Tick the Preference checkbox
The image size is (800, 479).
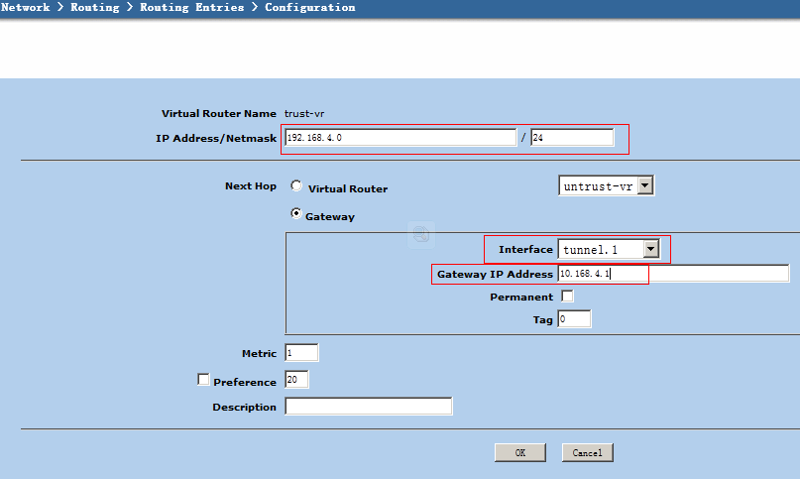click(x=204, y=380)
